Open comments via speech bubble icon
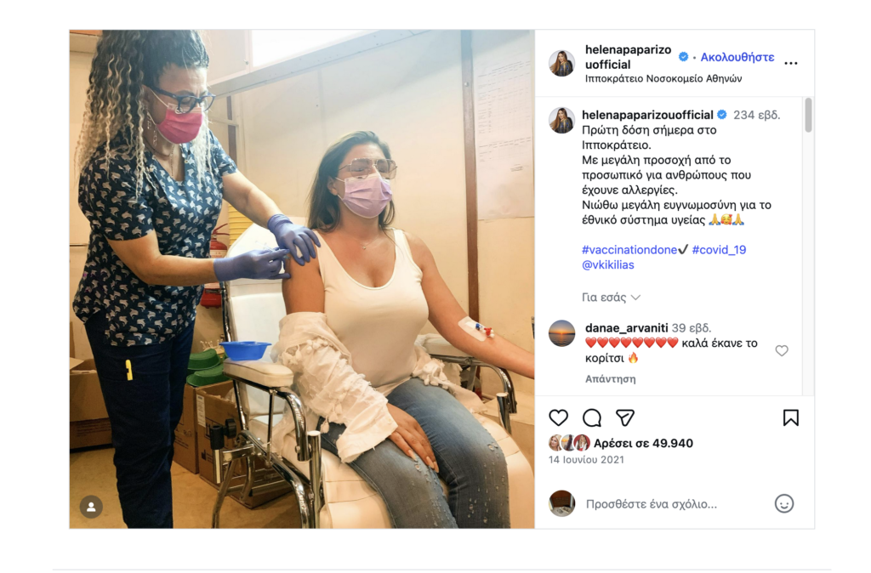Viewport: 871px width, 573px height. (592, 417)
